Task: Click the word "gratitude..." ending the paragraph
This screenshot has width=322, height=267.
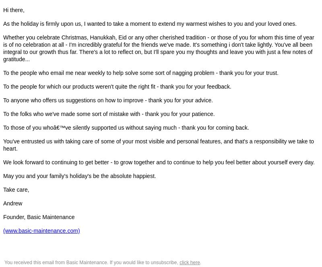Action: [17, 60]
